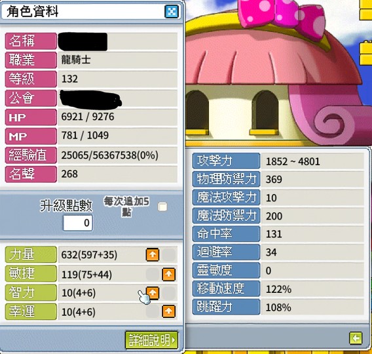Click the pink polka-dot bow
Image resolution: width=372 pixels, height=354 pixels.
282,17
